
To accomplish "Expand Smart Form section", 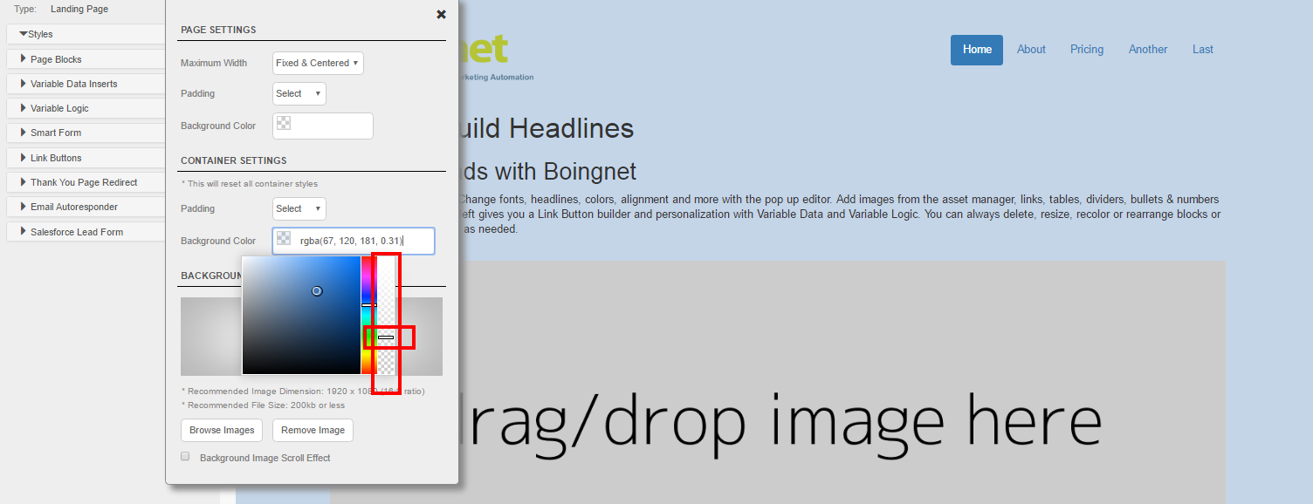I will point(86,133).
